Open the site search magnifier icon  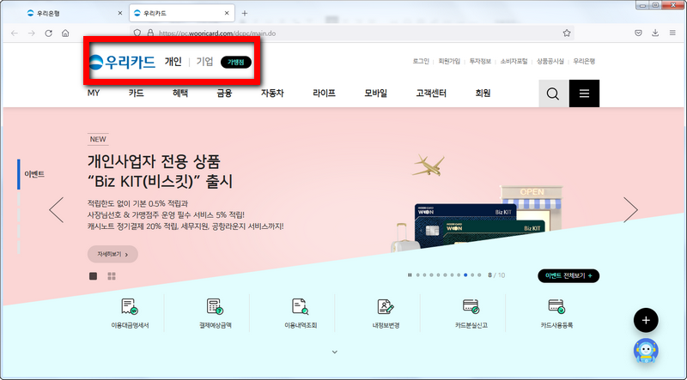tap(553, 93)
